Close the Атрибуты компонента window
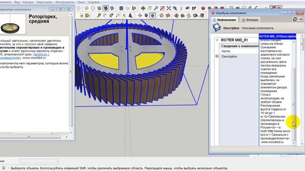 tap(300, 13)
